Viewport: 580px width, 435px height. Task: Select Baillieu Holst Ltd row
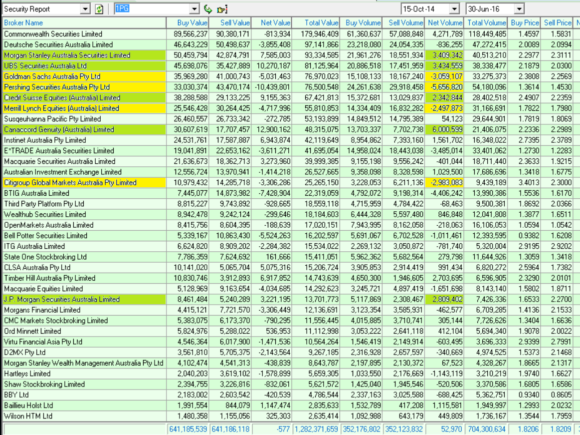[84, 406]
